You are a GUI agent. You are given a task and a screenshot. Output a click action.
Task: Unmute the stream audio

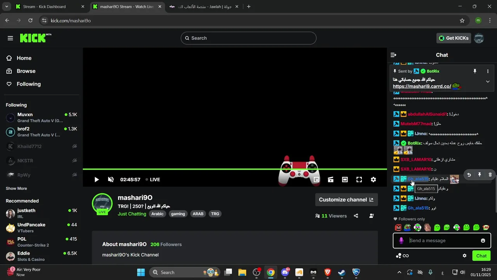click(111, 180)
